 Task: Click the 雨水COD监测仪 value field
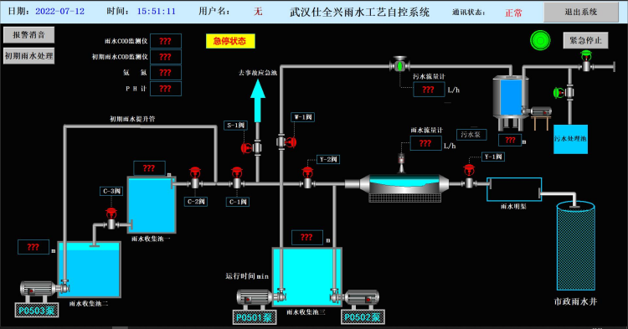166,41
